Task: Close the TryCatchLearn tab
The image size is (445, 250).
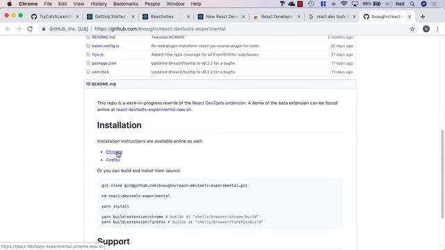Action: click(77, 17)
